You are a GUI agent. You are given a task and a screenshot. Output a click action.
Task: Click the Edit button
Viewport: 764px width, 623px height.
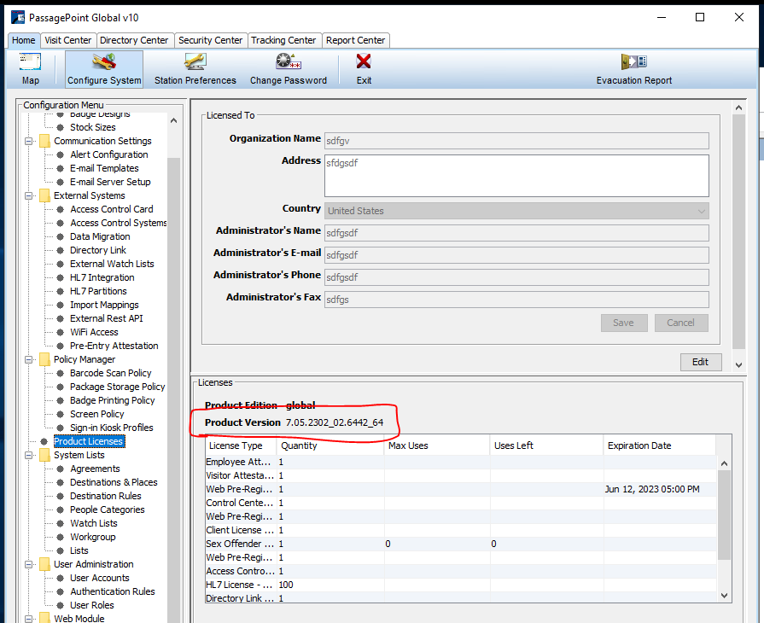pyautogui.click(x=701, y=362)
